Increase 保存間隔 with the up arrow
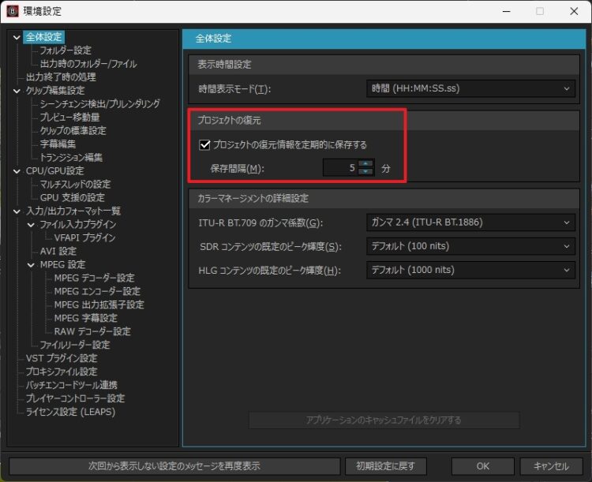 (x=365, y=164)
